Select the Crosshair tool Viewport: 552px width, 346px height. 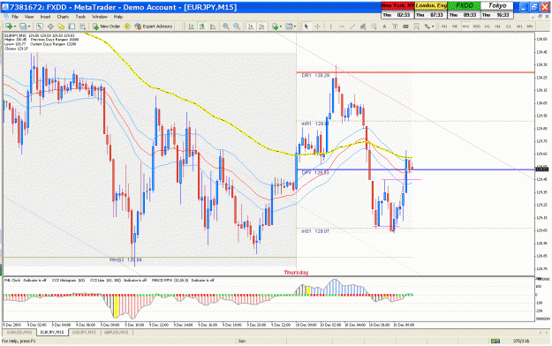coord(317,26)
